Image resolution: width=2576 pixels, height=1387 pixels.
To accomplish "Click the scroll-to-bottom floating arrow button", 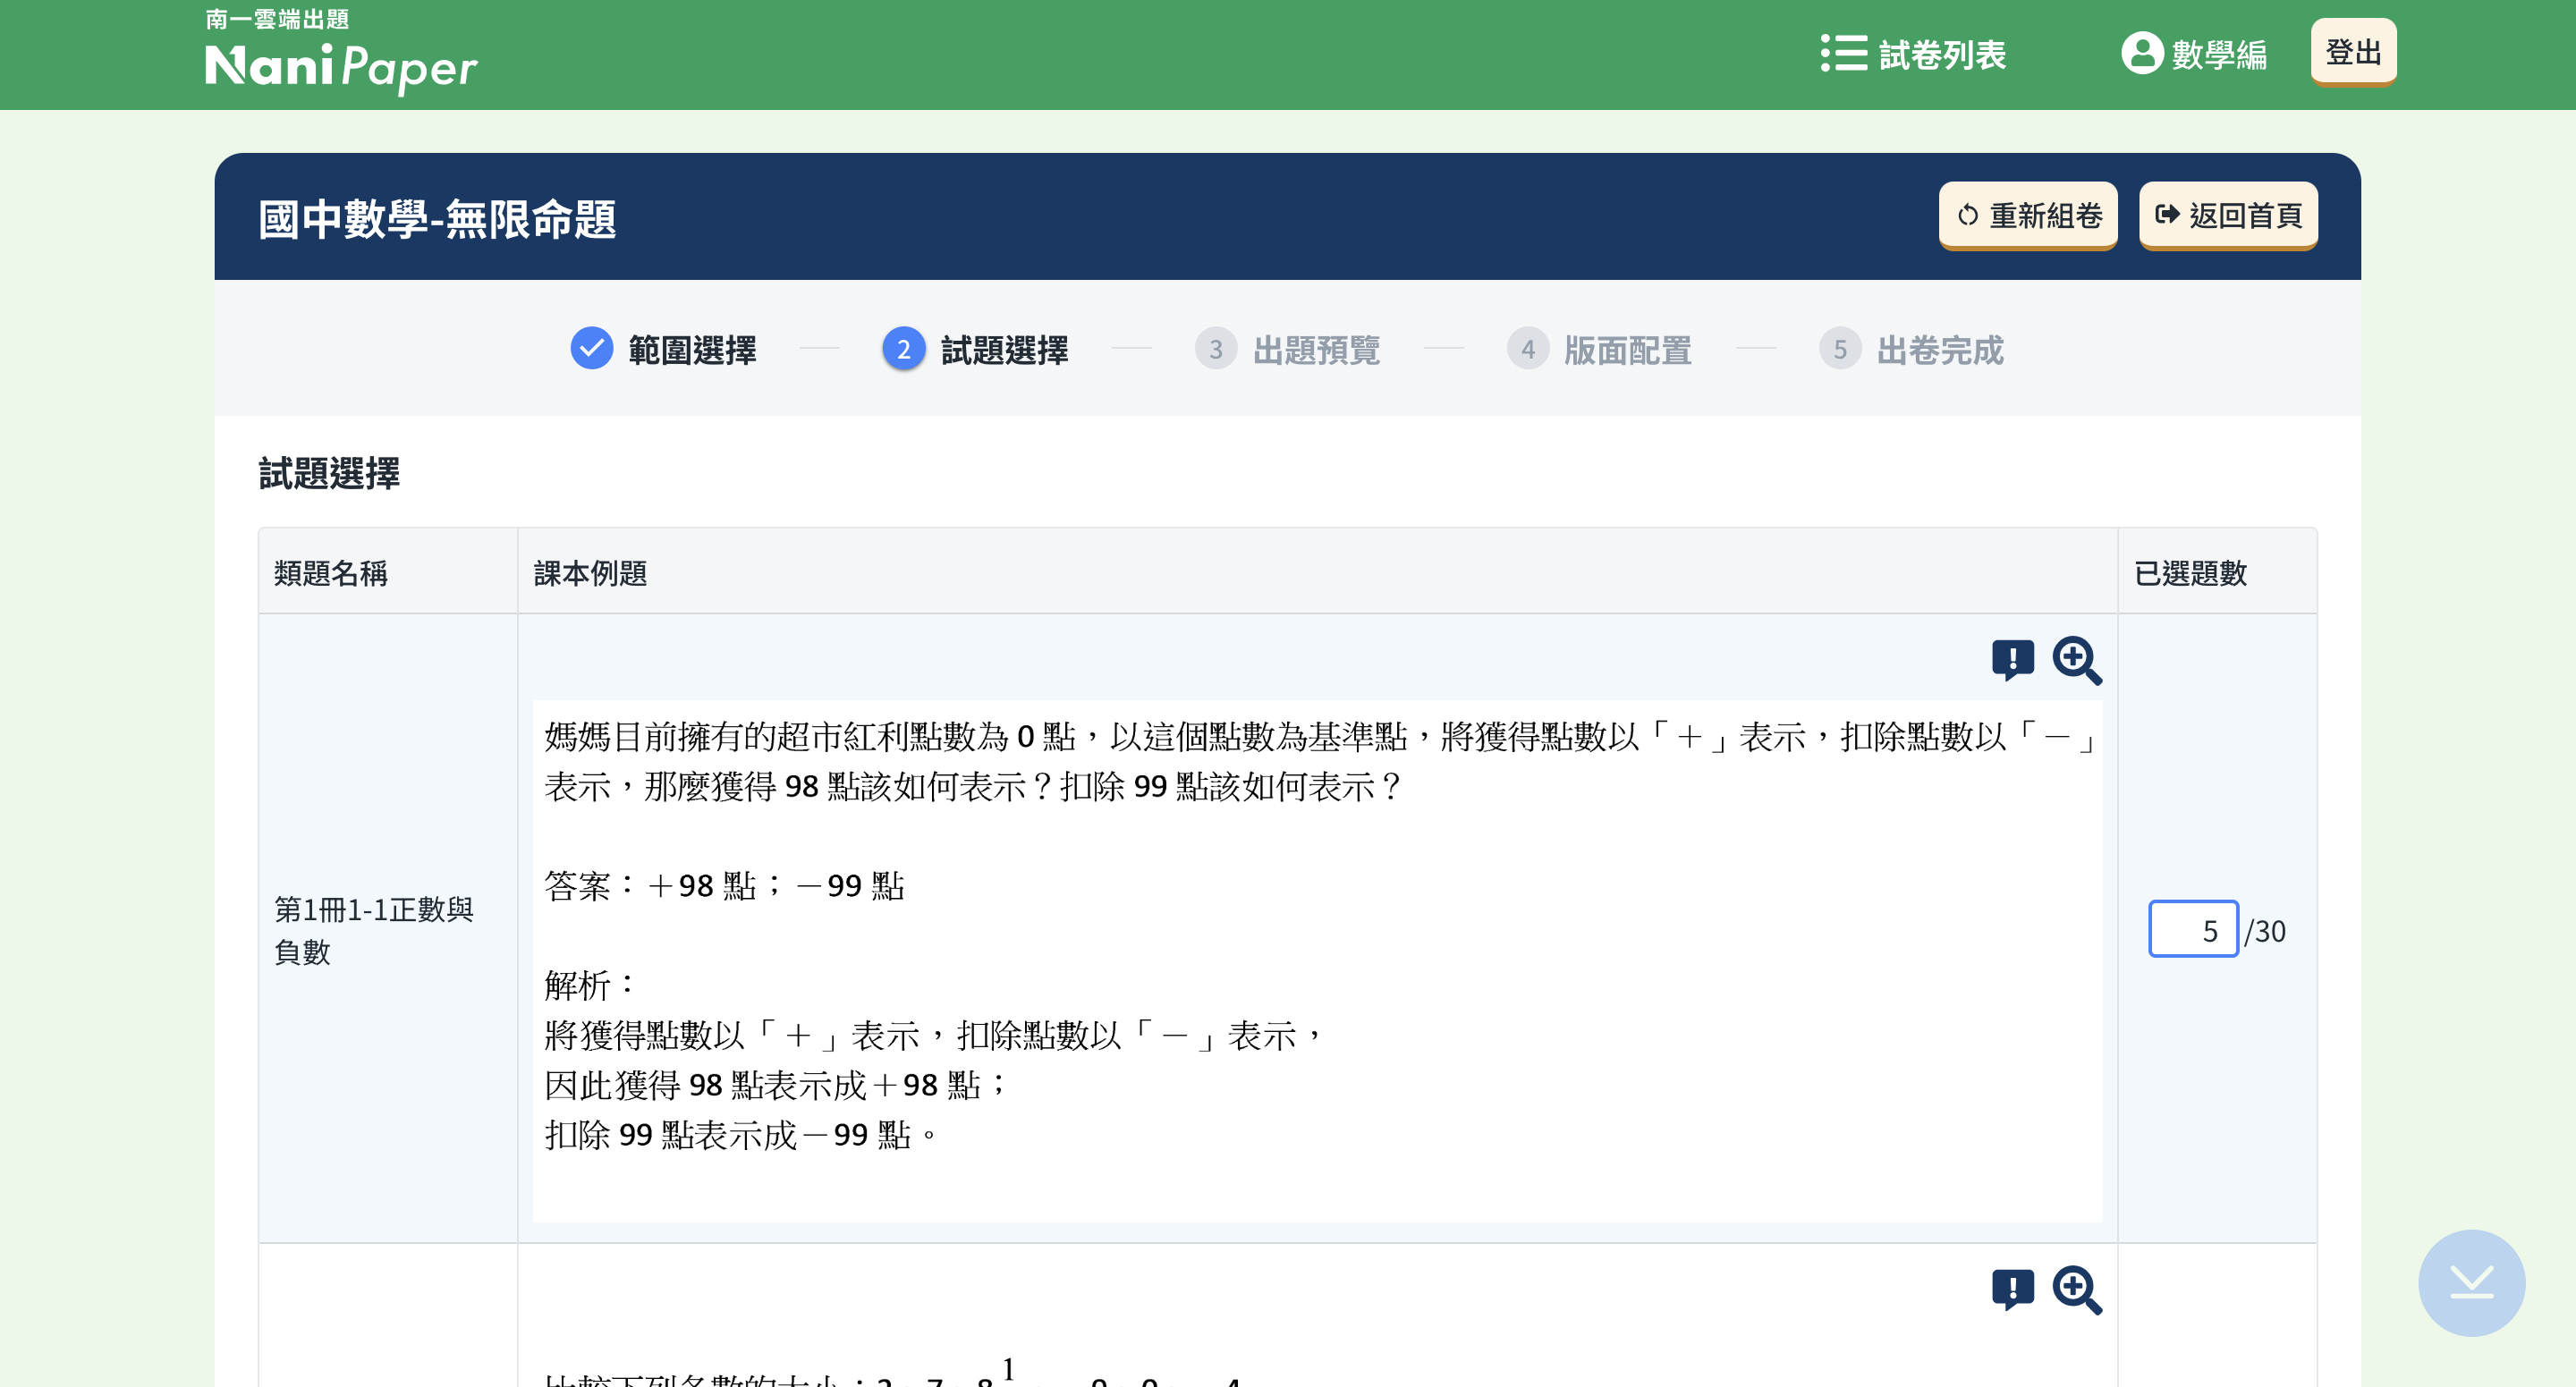I will (2471, 1283).
